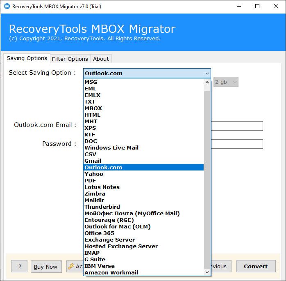
Task: Select G Suite option
Action: (143, 259)
